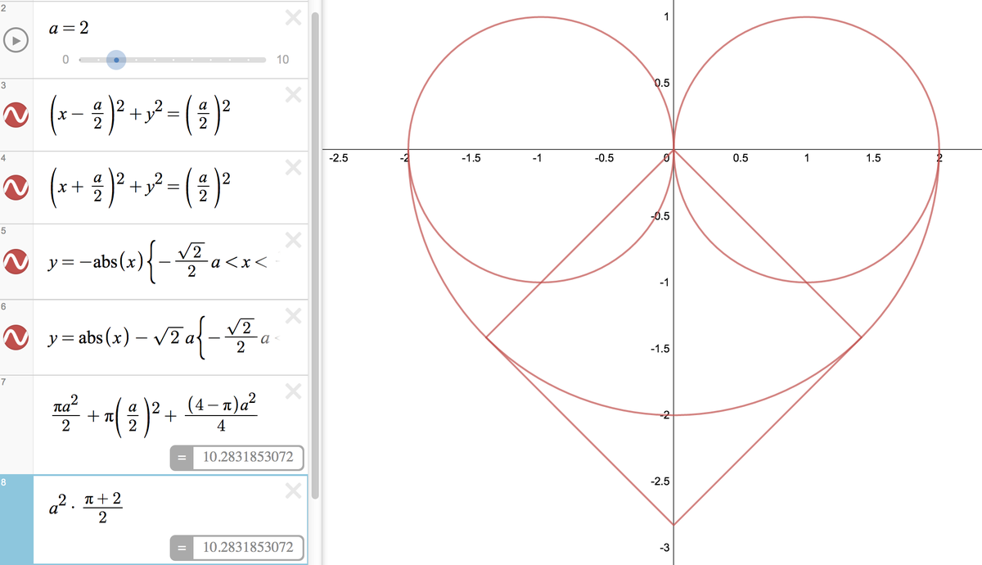Click x-axis label 0.5 on graph
This screenshot has width=982, height=565.
pyautogui.click(x=741, y=159)
